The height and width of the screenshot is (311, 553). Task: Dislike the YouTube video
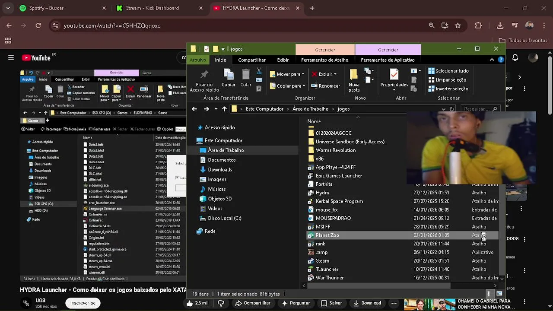pyautogui.click(x=221, y=303)
